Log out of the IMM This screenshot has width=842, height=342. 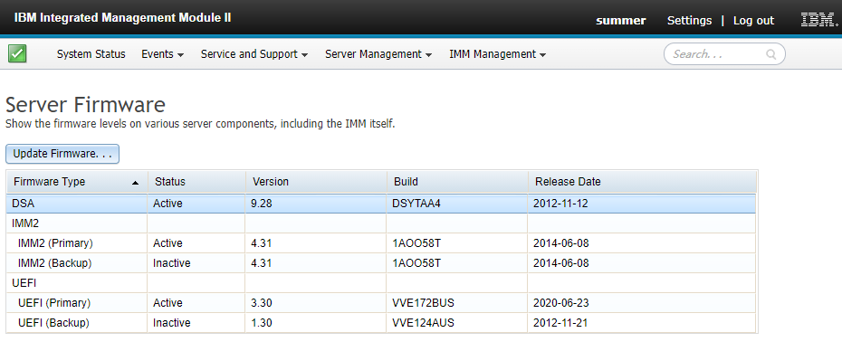(753, 21)
